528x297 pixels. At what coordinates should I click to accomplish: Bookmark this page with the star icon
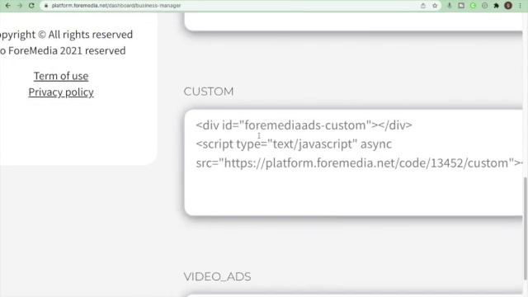(435, 6)
